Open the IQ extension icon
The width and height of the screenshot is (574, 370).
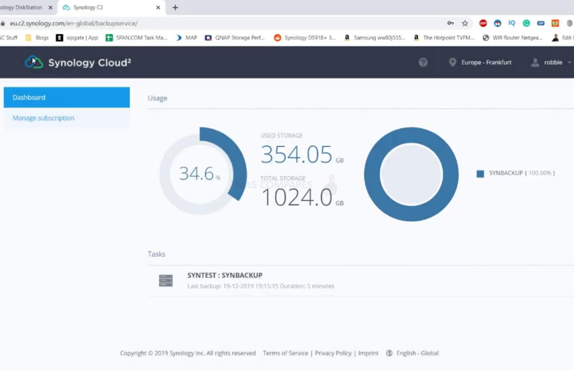coord(512,23)
